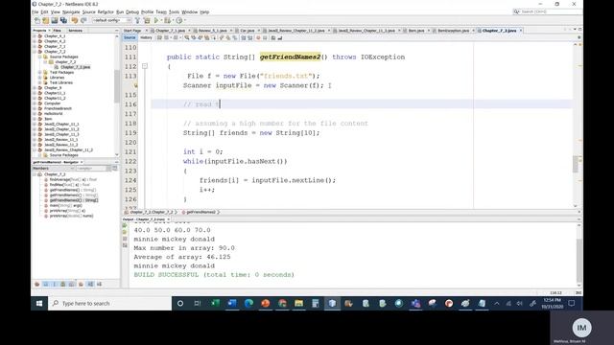Select findAverage method in the Navigator
The width and height of the screenshot is (614, 345).
coord(73,179)
